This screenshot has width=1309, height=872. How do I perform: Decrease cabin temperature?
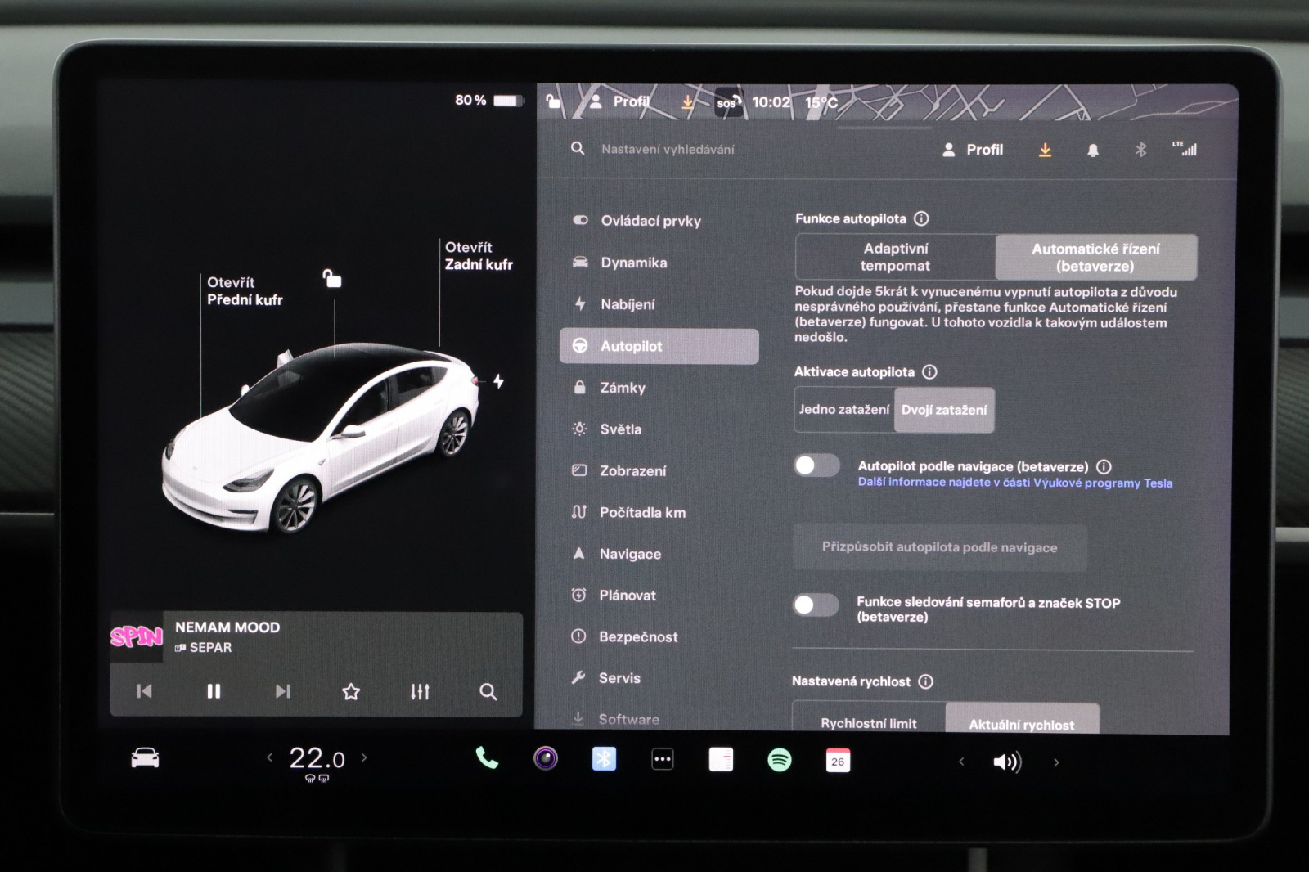click(x=269, y=758)
